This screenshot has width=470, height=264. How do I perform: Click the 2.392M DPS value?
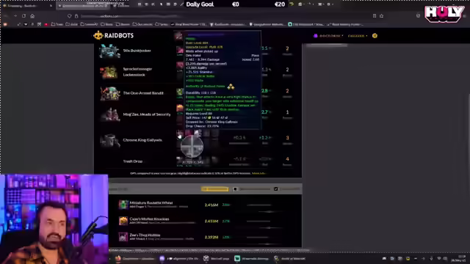tap(211, 238)
